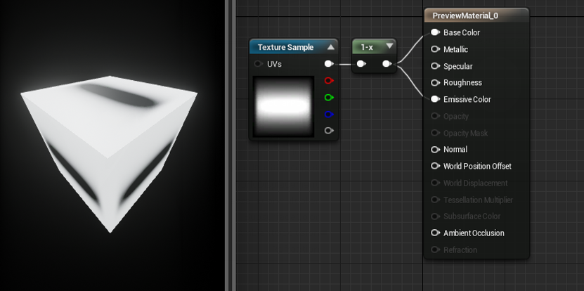
Task: Click the texture preview thumbnail
Action: coord(284,107)
